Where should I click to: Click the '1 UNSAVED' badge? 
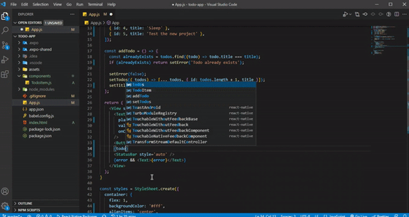coord(53,23)
